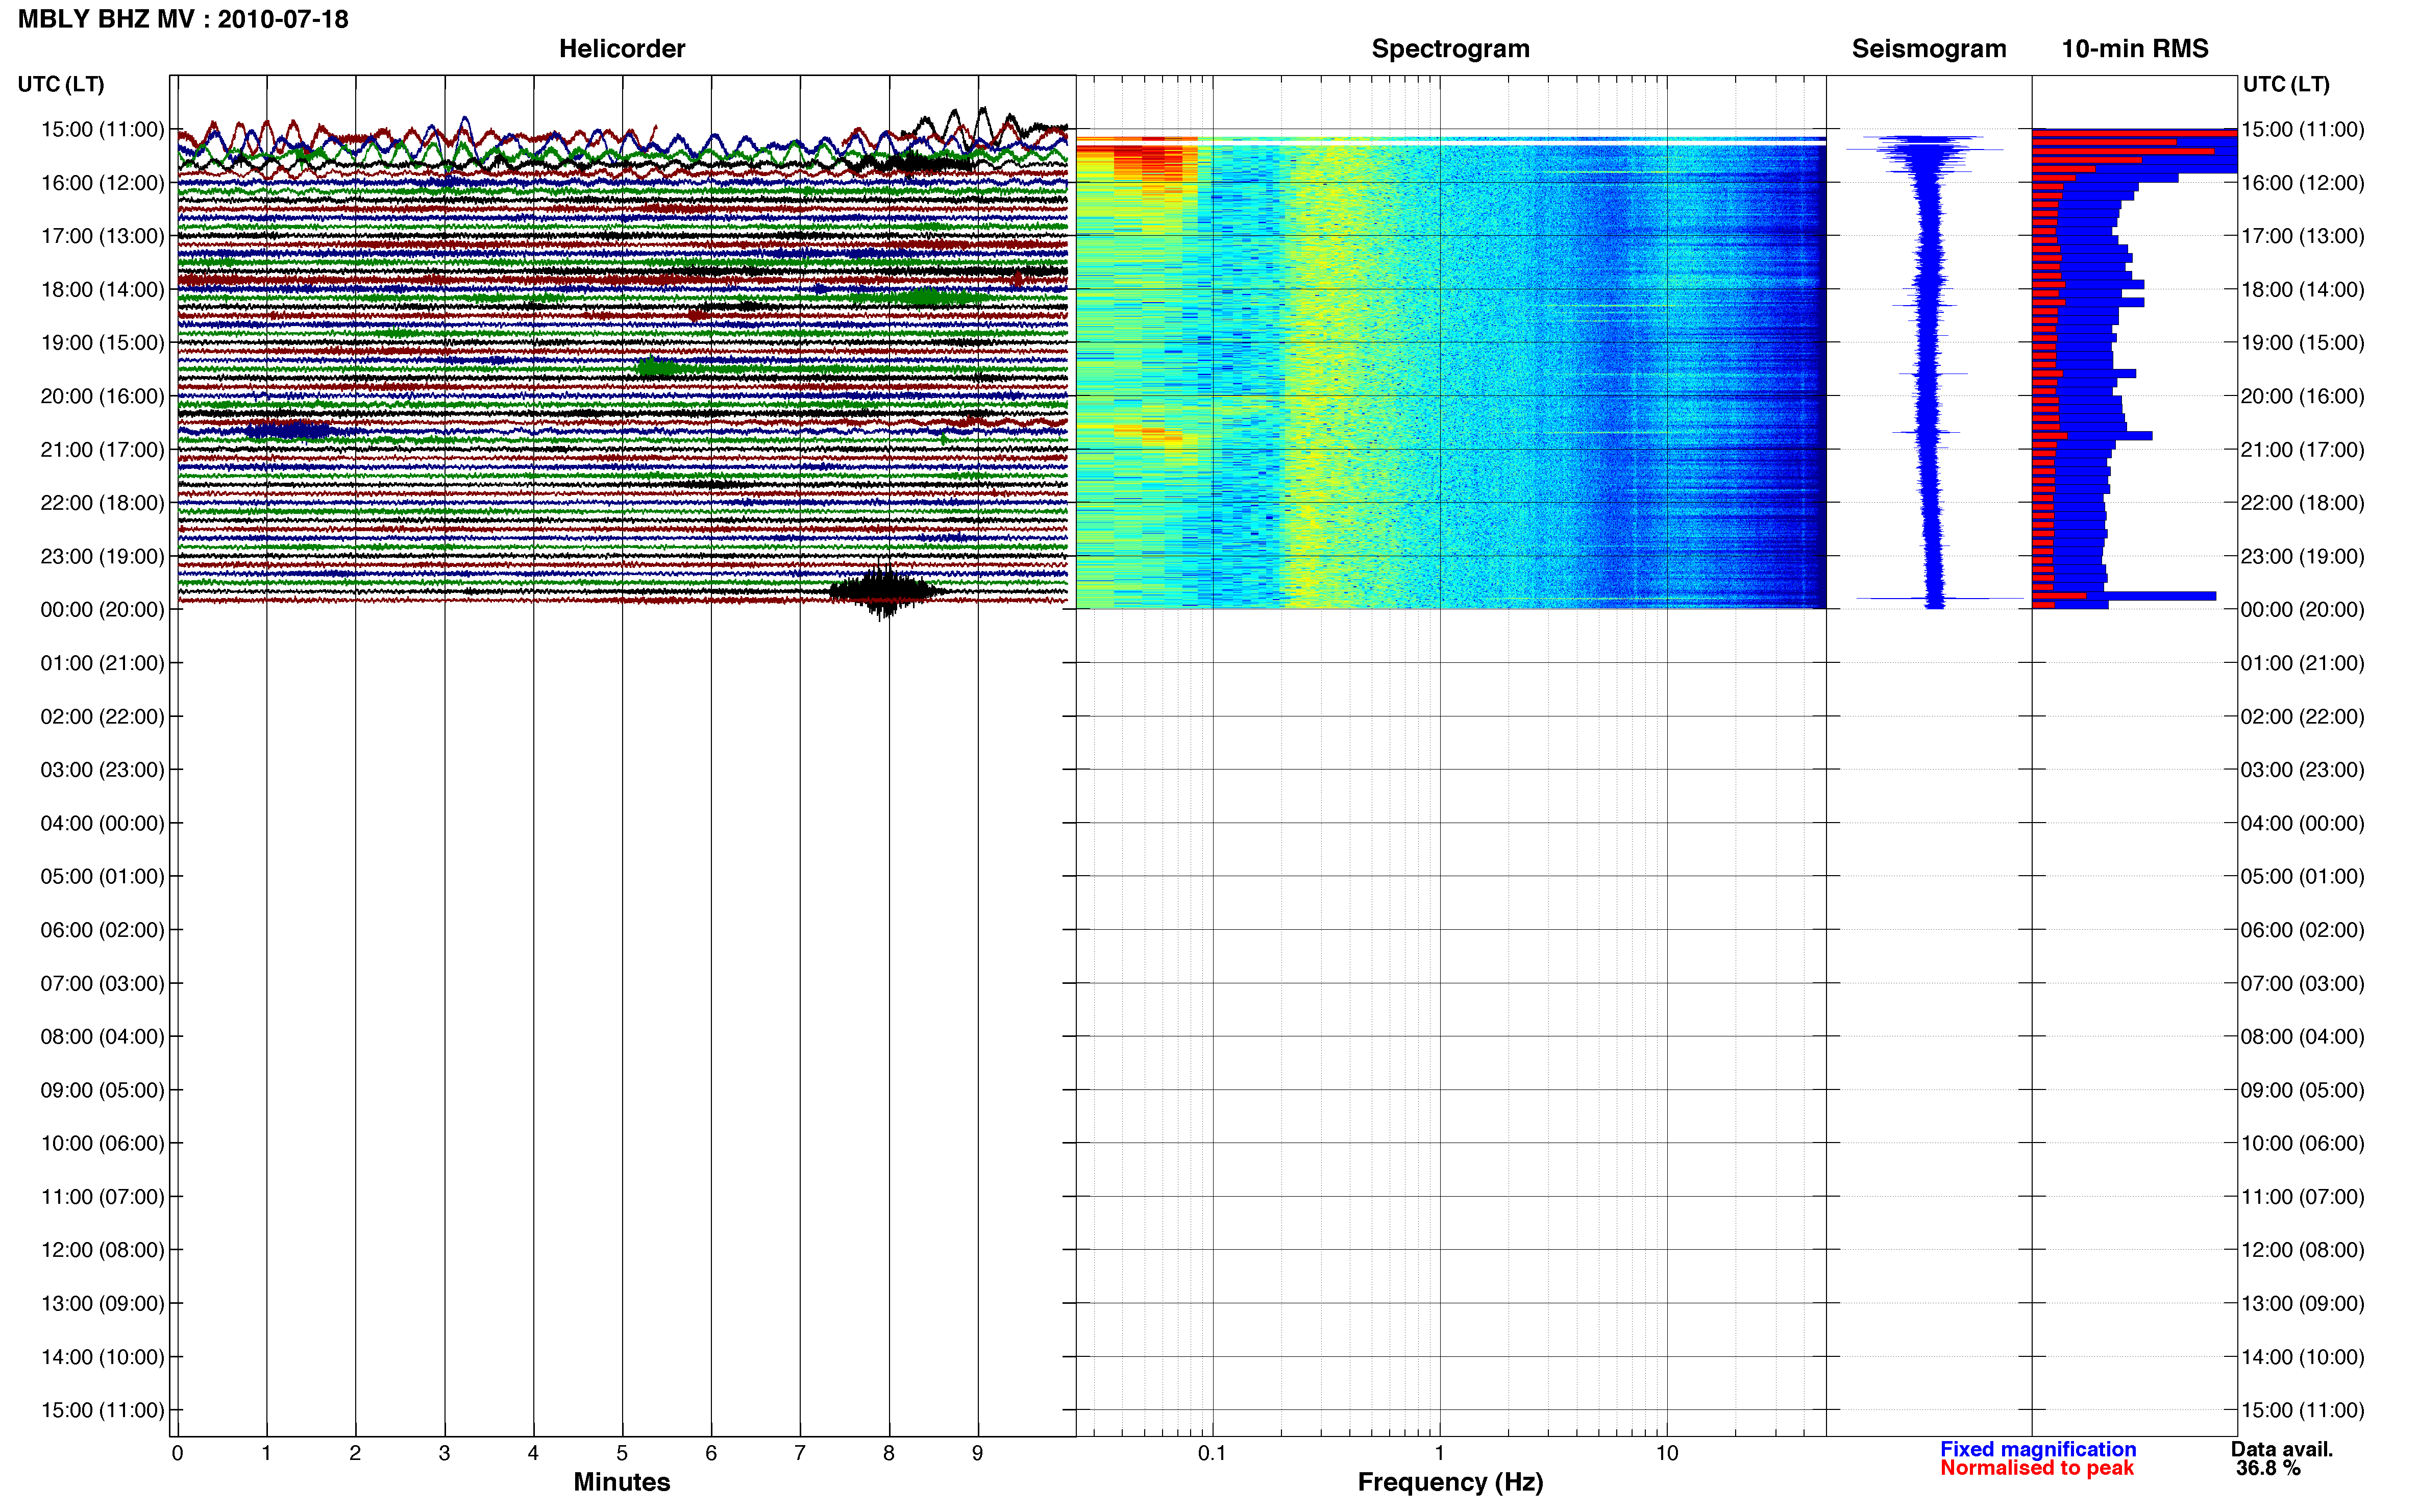Image resolution: width=2419 pixels, height=1512 pixels.
Task: Click the 01:00 (21:00) label beside the RMS panel
Action: point(2302,663)
